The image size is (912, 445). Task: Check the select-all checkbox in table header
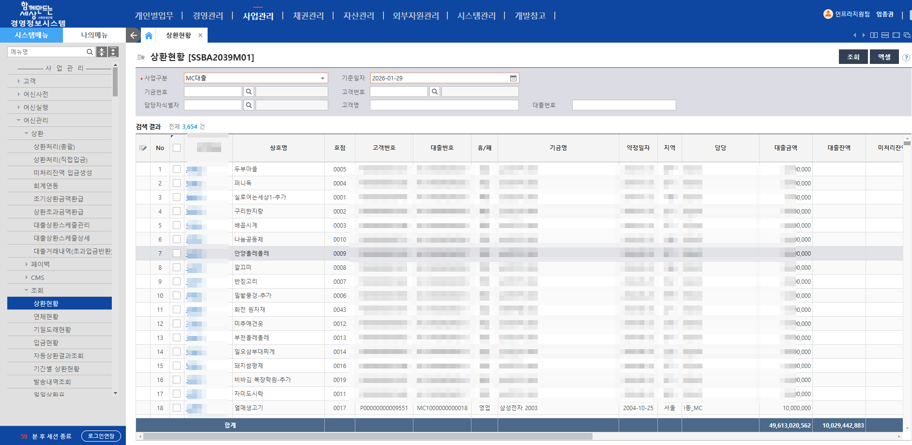coord(177,148)
